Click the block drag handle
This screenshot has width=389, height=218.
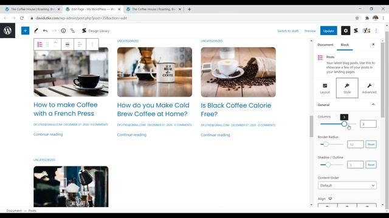tap(47, 44)
